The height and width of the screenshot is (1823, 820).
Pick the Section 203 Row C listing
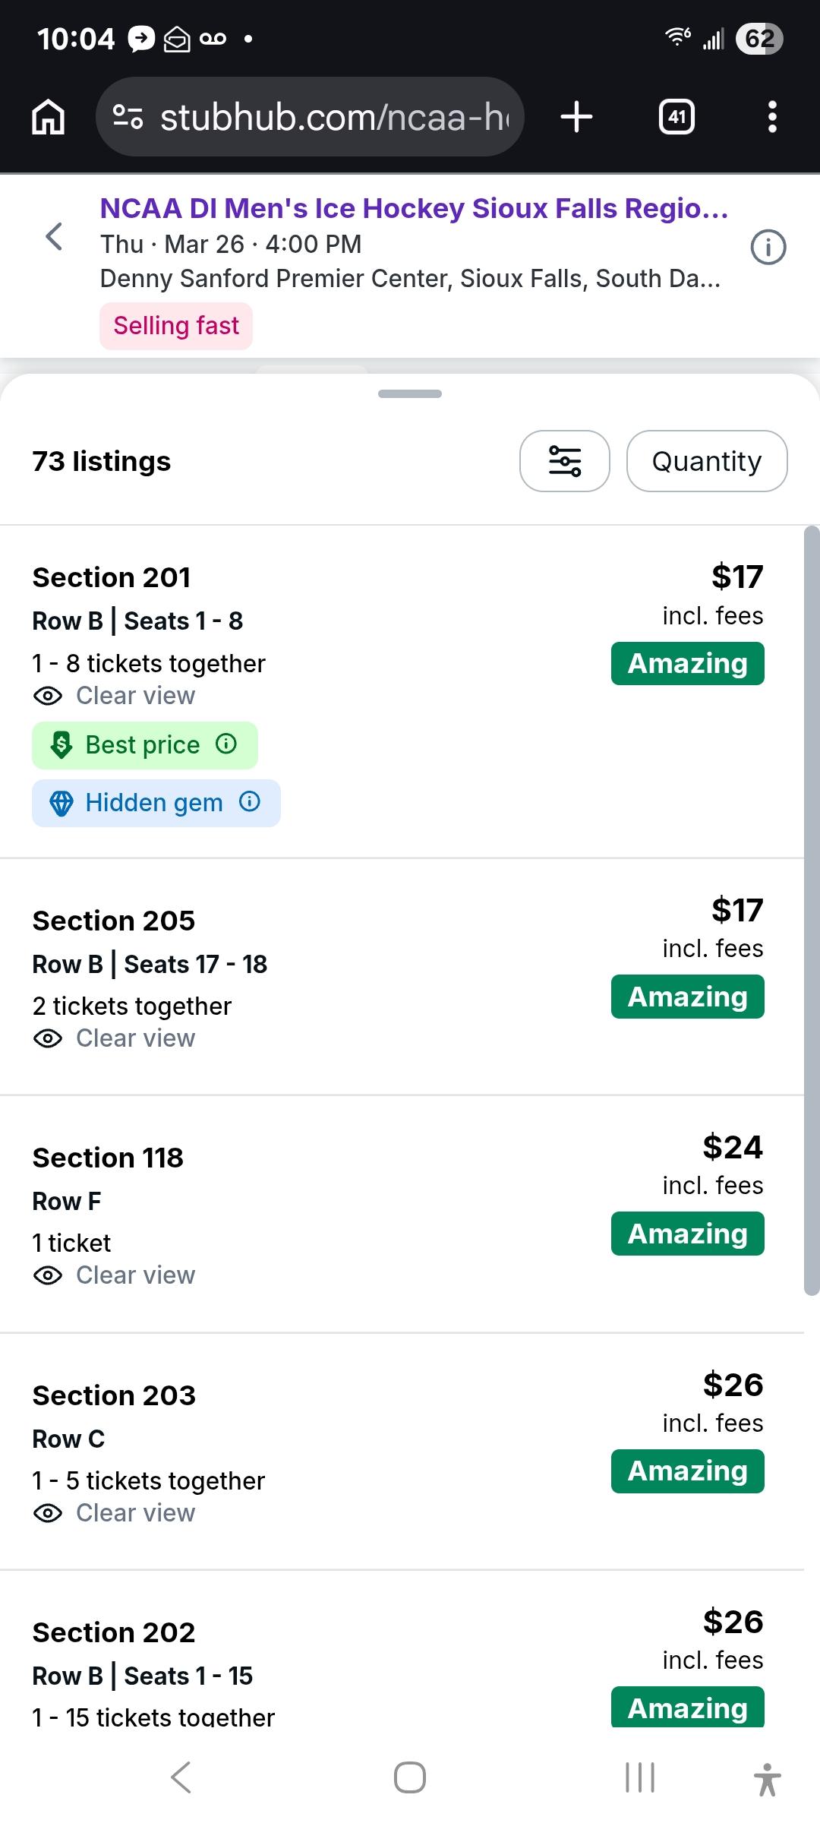(380, 1451)
